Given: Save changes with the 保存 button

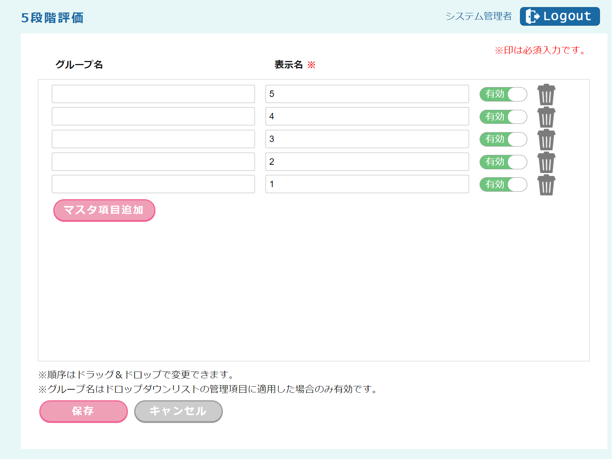Looking at the screenshot, I should click(x=83, y=411).
